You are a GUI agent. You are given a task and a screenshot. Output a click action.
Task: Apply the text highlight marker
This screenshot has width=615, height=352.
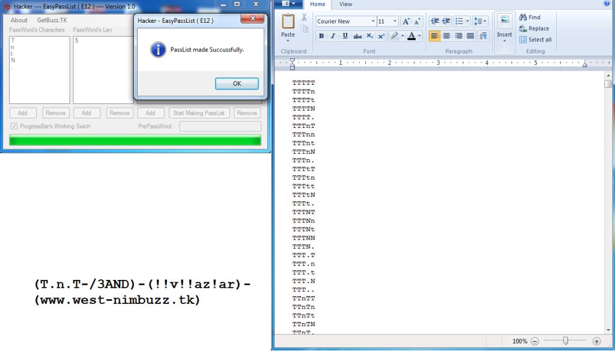pos(395,36)
